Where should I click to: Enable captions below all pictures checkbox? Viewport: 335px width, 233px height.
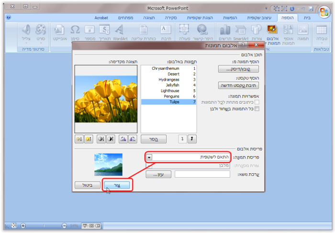[x=257, y=102]
